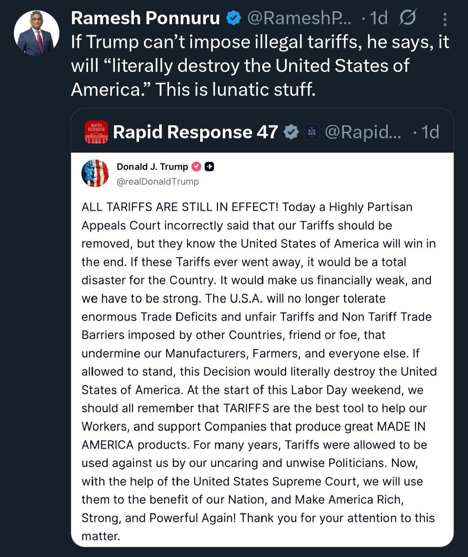Click the black plus badge beside Trump's name
The height and width of the screenshot is (557, 468).
pyautogui.click(x=209, y=167)
